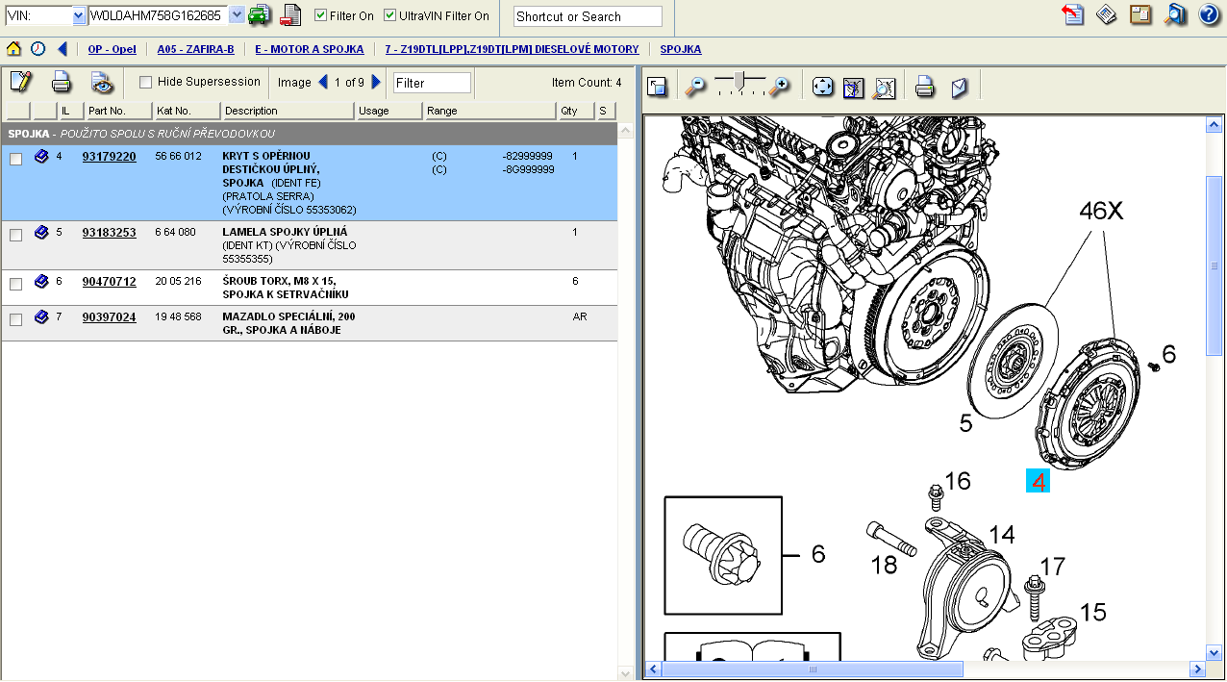
Task: Disable the Filter On checkbox
Action: 321,15
